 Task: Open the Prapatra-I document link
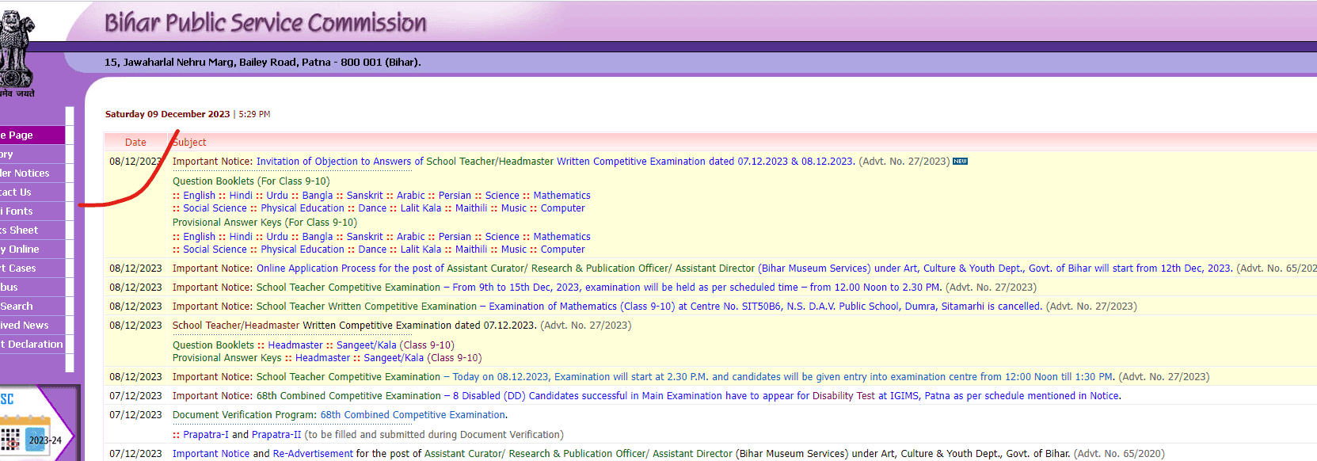[x=205, y=435]
